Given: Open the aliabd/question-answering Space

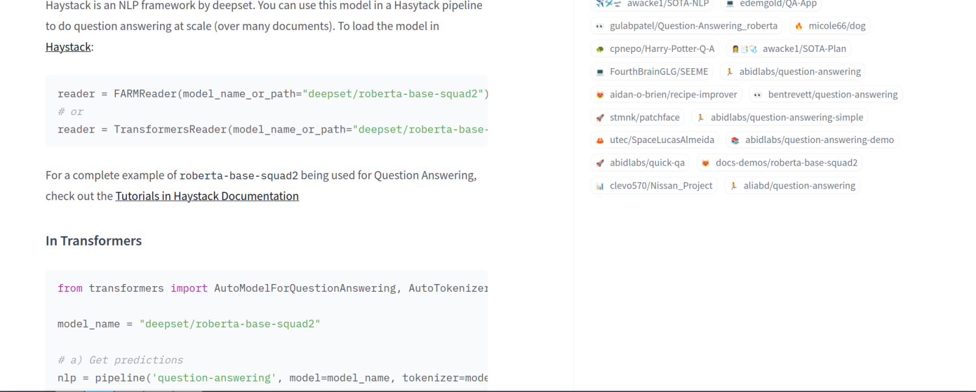Looking at the screenshot, I should click(792, 185).
